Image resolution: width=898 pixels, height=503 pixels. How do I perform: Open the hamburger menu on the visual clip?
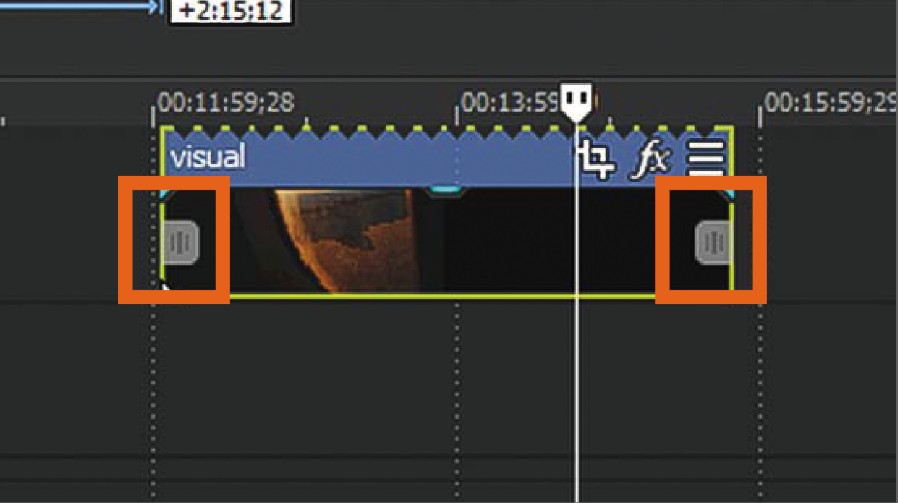[x=706, y=159]
